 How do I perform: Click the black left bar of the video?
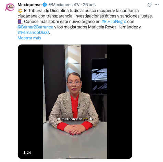click(x=30, y=102)
